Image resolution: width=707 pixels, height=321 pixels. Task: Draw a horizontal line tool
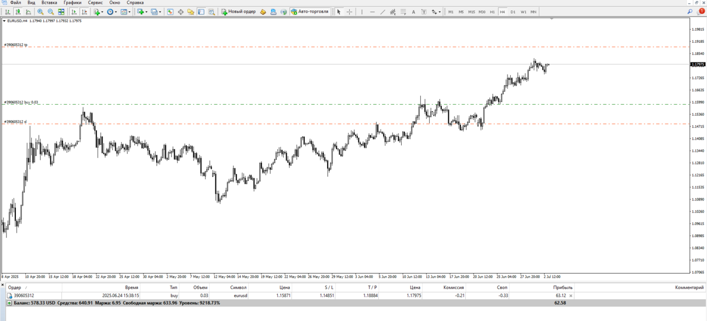372,12
